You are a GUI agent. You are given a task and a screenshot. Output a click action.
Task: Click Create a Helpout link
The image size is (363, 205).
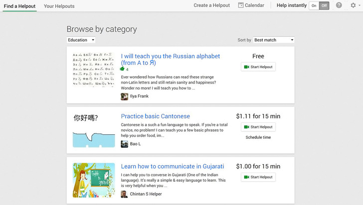(211, 5)
